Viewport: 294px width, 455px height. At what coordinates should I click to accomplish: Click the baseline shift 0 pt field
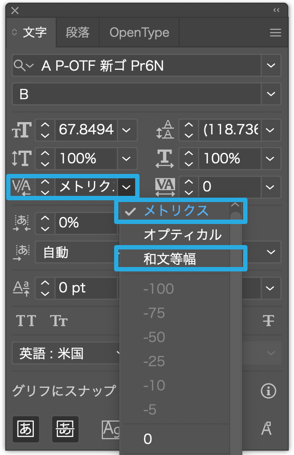86,289
